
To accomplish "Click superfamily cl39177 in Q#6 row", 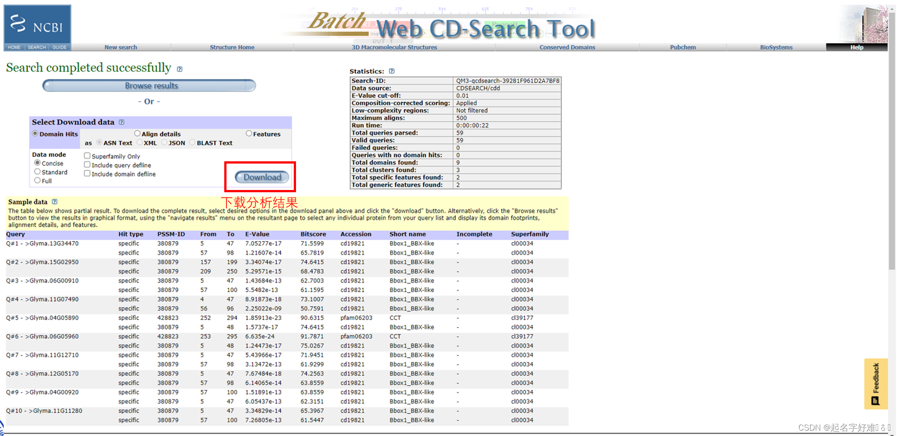I will tap(522, 336).
